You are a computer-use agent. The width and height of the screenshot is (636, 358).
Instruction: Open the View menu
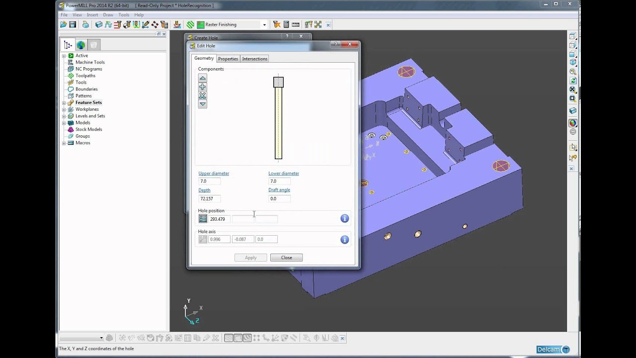pyautogui.click(x=77, y=15)
